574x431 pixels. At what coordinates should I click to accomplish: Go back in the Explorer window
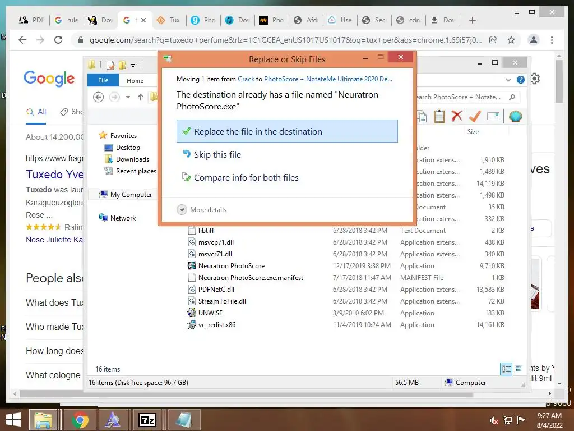click(x=98, y=97)
